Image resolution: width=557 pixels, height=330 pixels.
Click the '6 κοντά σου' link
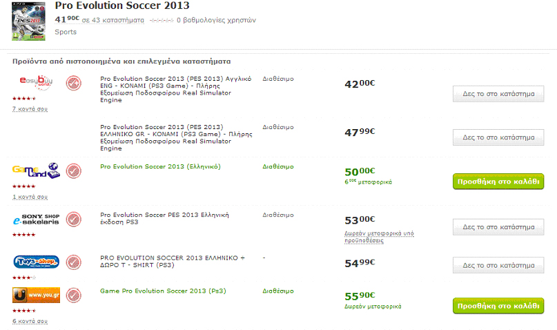[30, 321]
